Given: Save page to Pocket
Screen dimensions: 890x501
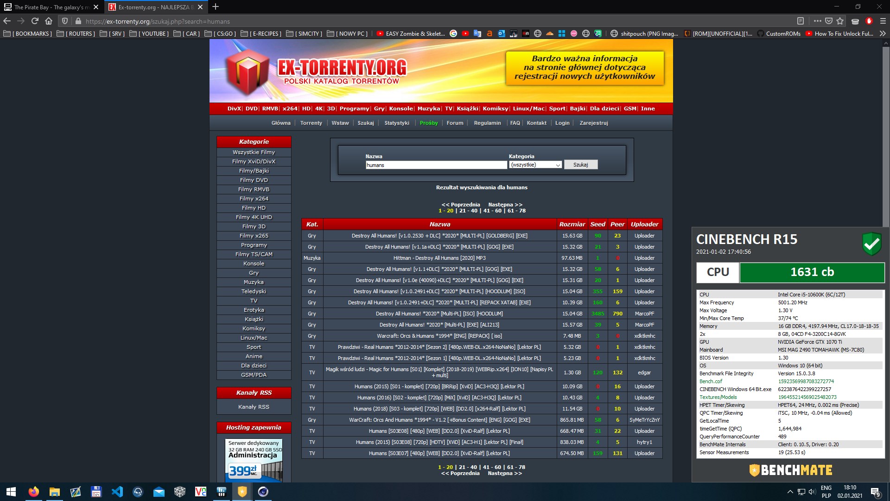Looking at the screenshot, I should click(829, 21).
